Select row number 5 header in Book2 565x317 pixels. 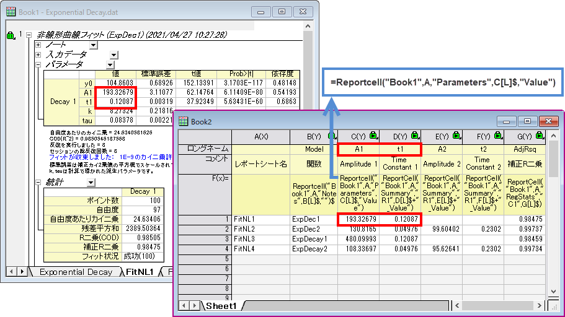click(205, 259)
